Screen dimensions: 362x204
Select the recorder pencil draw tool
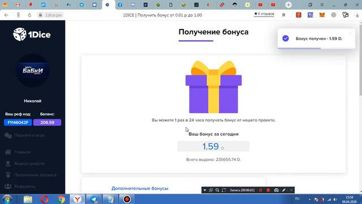click(x=284, y=190)
